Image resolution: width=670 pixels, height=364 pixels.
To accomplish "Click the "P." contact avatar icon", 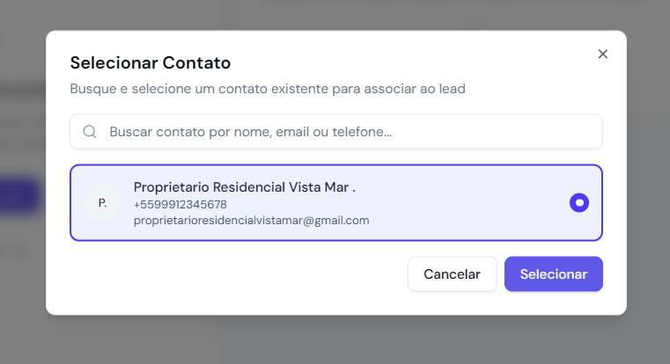I will (103, 203).
